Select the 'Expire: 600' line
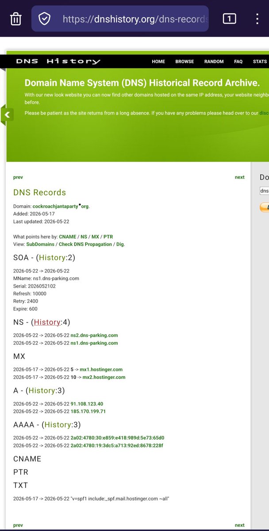The image size is (269, 531). pos(25,309)
